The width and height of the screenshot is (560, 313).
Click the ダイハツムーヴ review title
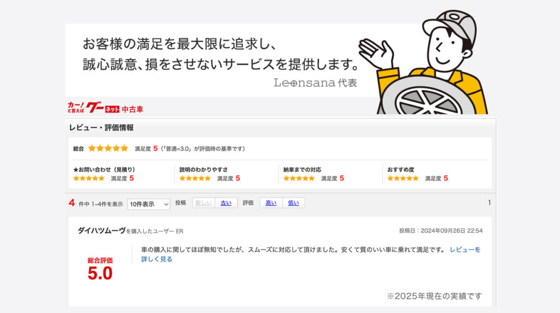point(101,231)
